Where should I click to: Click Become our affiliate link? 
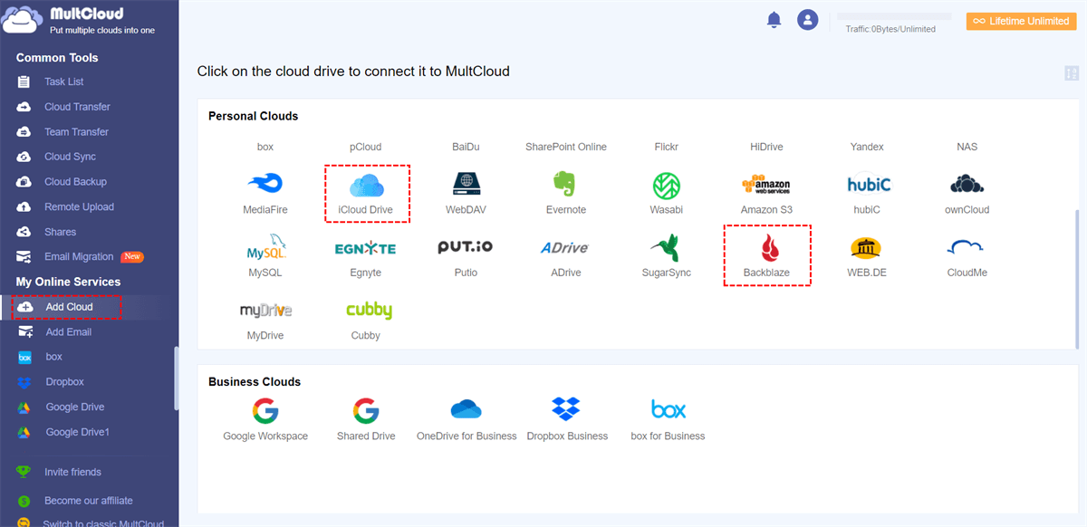pyautogui.click(x=89, y=501)
